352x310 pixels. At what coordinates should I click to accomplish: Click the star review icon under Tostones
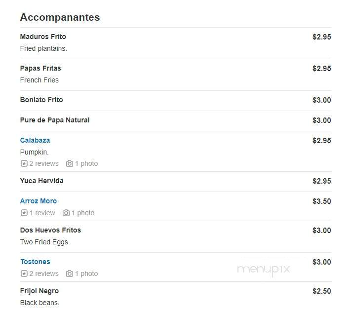(x=24, y=273)
